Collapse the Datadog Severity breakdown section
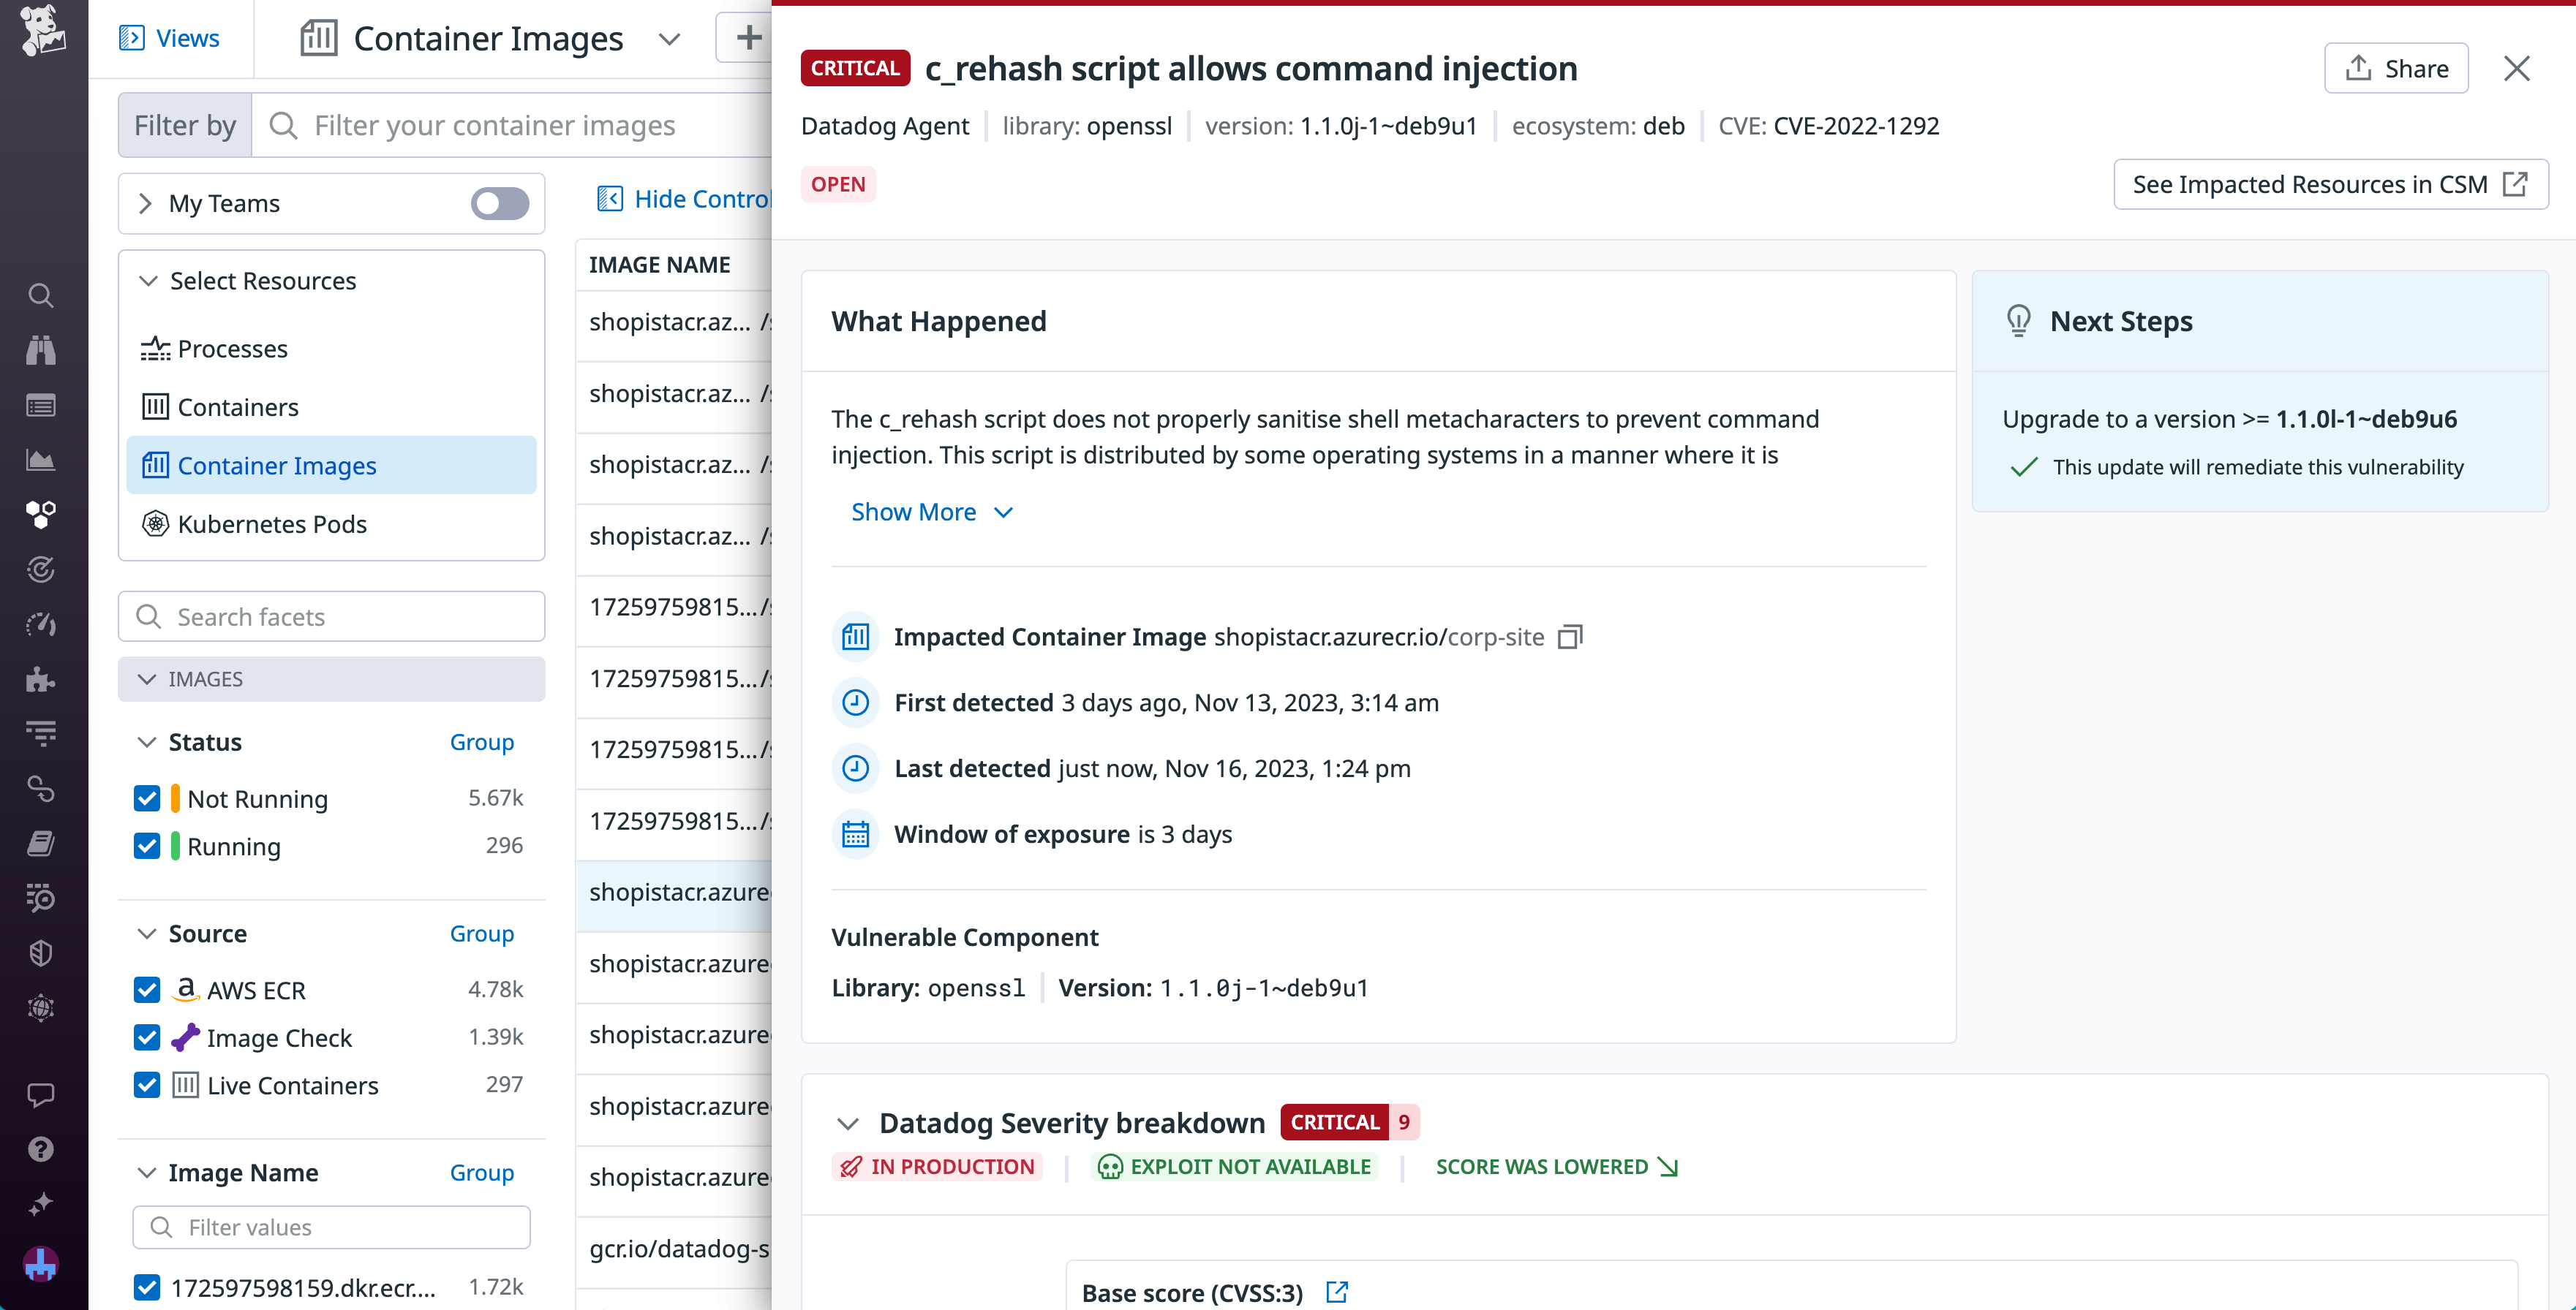This screenshot has width=2576, height=1310. 848,1122
